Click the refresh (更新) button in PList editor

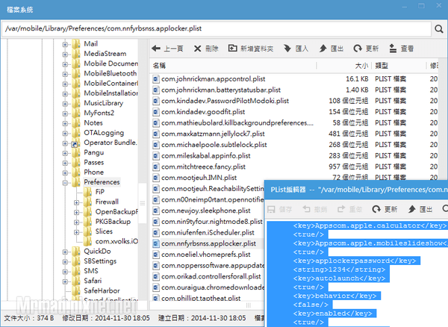click(x=383, y=209)
